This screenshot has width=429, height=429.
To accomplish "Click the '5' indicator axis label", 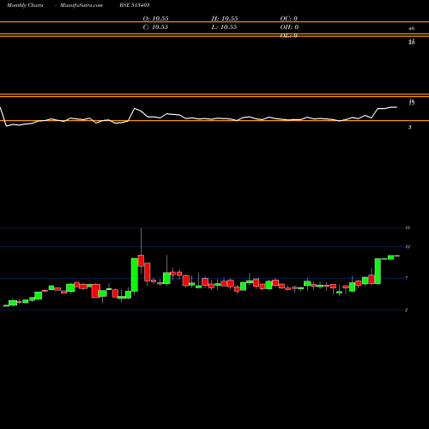I will [410, 127].
